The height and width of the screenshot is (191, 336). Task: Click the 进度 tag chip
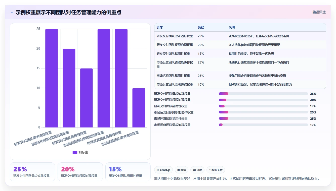(197, 170)
